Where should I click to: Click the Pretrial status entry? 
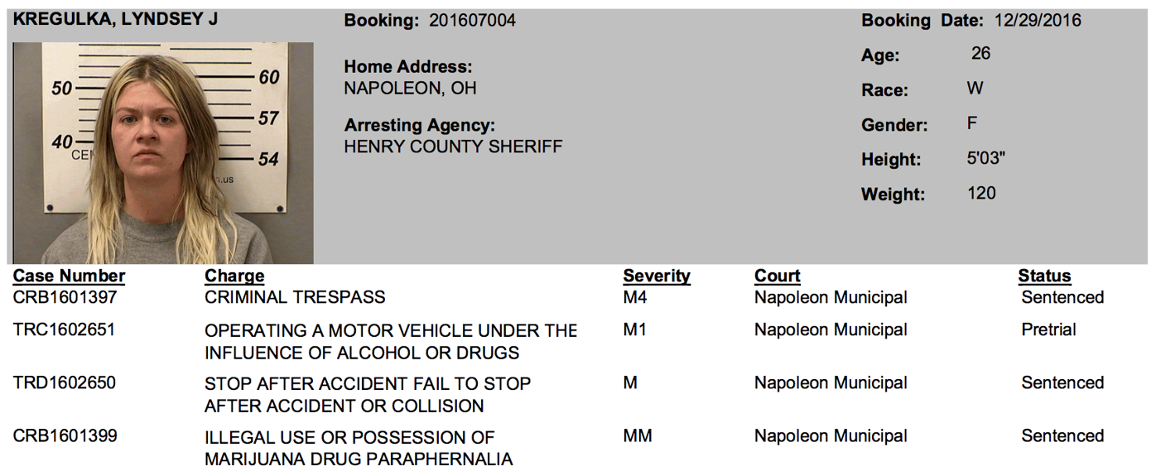tap(1048, 329)
